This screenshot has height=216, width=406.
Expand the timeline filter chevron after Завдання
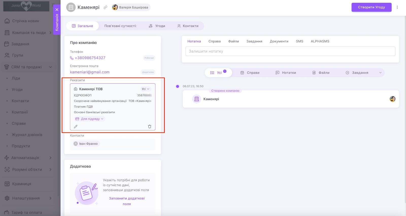(x=380, y=73)
